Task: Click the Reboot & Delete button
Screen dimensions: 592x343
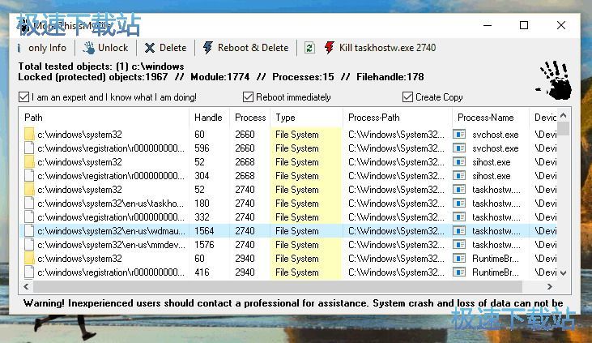Action: (x=245, y=48)
